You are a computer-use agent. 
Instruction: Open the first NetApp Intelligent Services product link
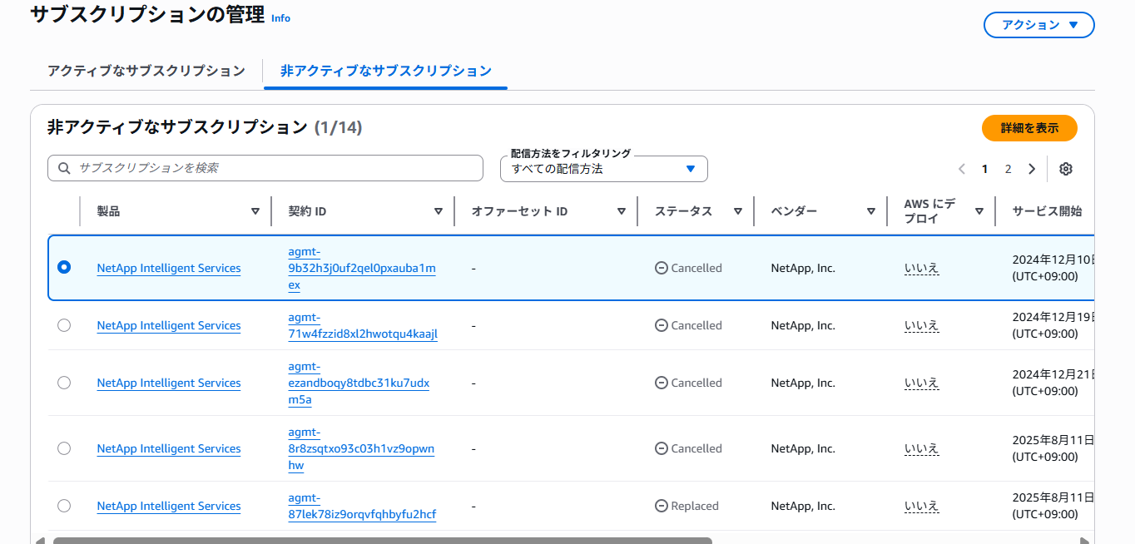(168, 268)
